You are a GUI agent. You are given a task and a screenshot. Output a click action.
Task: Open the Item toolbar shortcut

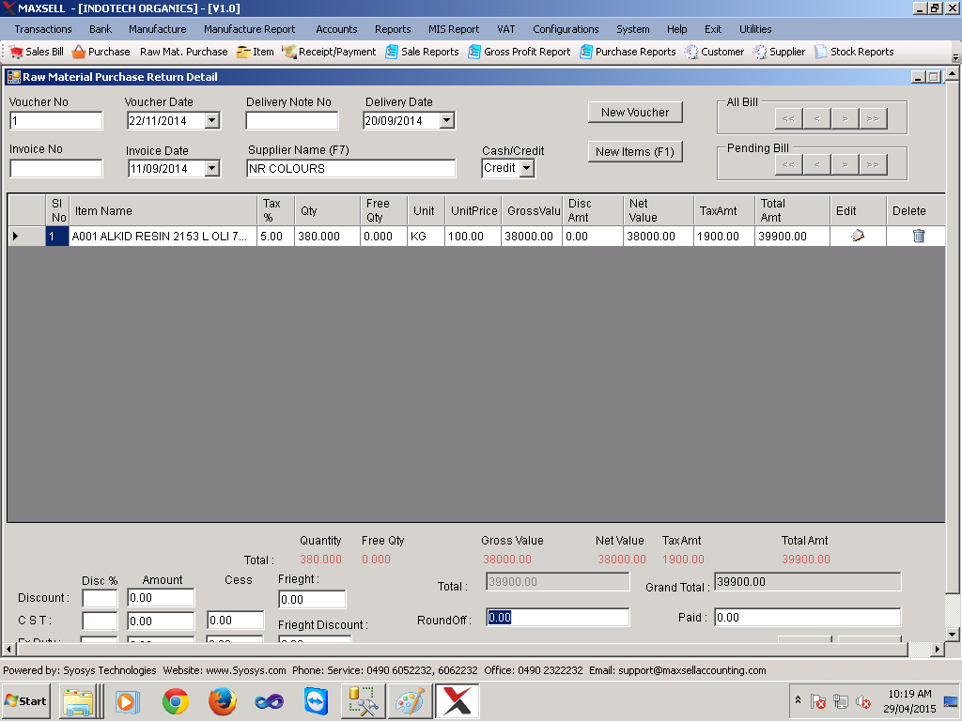coord(256,53)
